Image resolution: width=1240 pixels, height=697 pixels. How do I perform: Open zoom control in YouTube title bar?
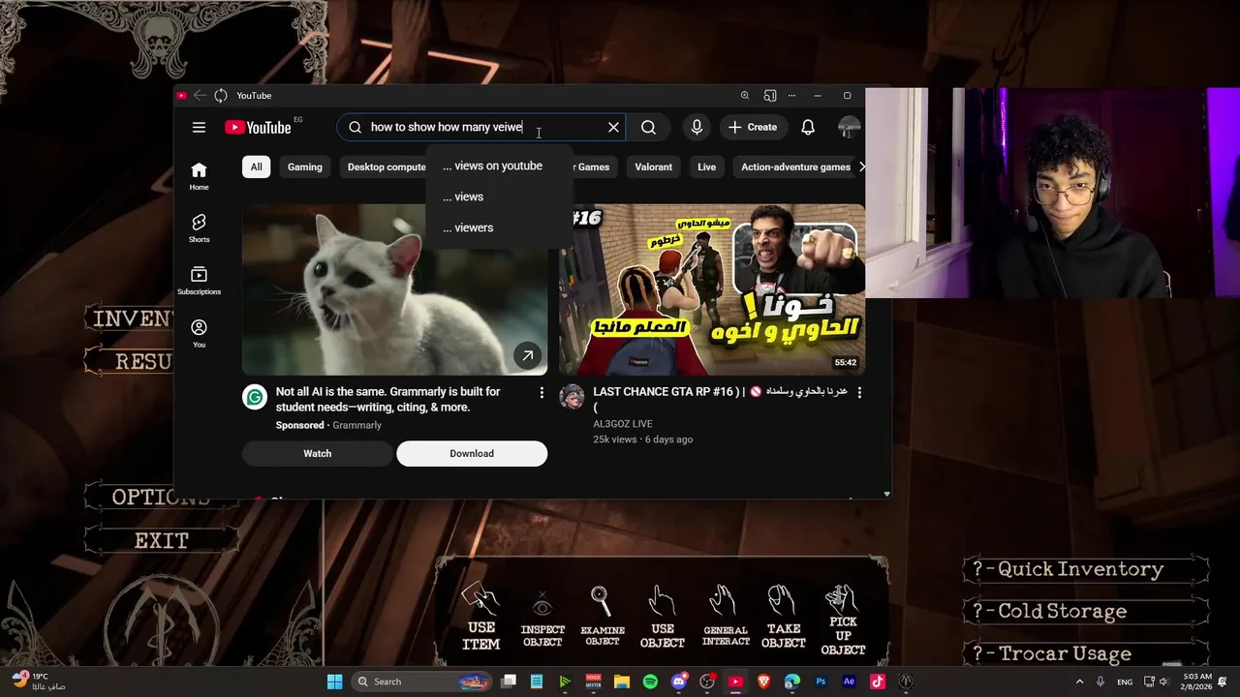745,95
